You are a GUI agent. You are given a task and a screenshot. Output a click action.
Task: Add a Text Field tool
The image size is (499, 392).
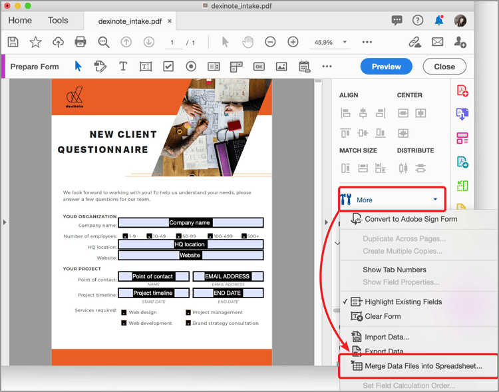(x=146, y=67)
